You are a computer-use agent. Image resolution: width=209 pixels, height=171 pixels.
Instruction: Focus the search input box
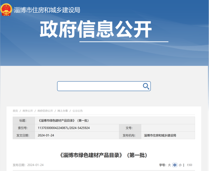104,86
